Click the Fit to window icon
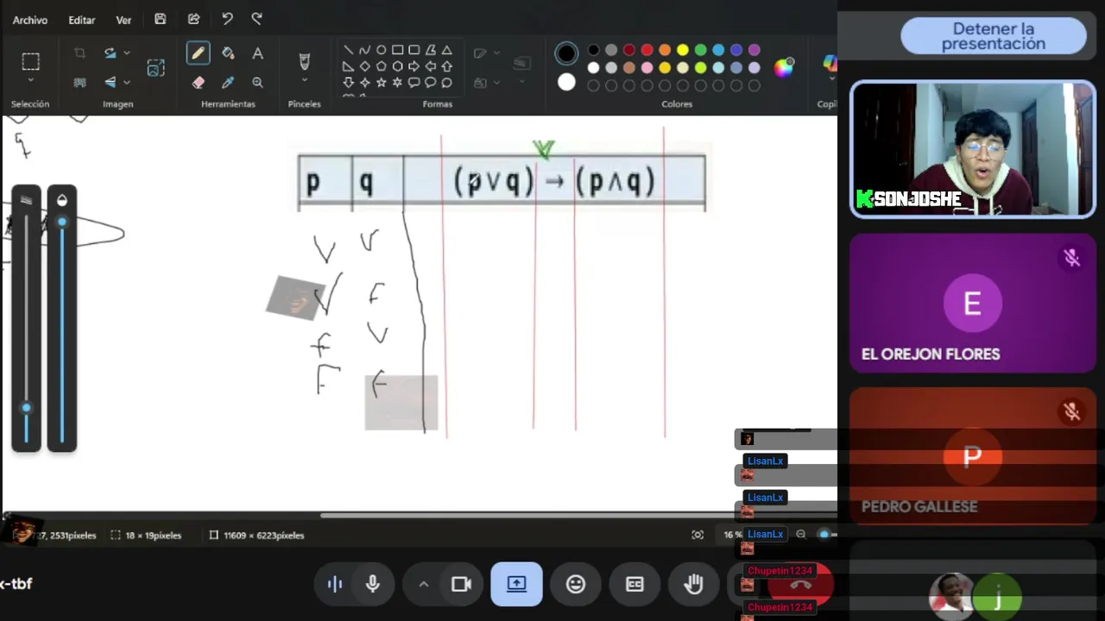The height and width of the screenshot is (621, 1105). [698, 535]
